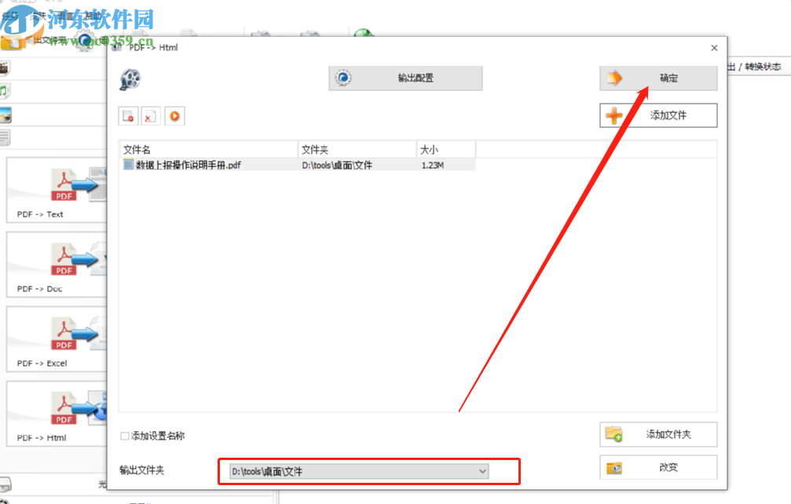791x504 pixels.
Task: Click the orange play preview icon
Action: (x=174, y=116)
